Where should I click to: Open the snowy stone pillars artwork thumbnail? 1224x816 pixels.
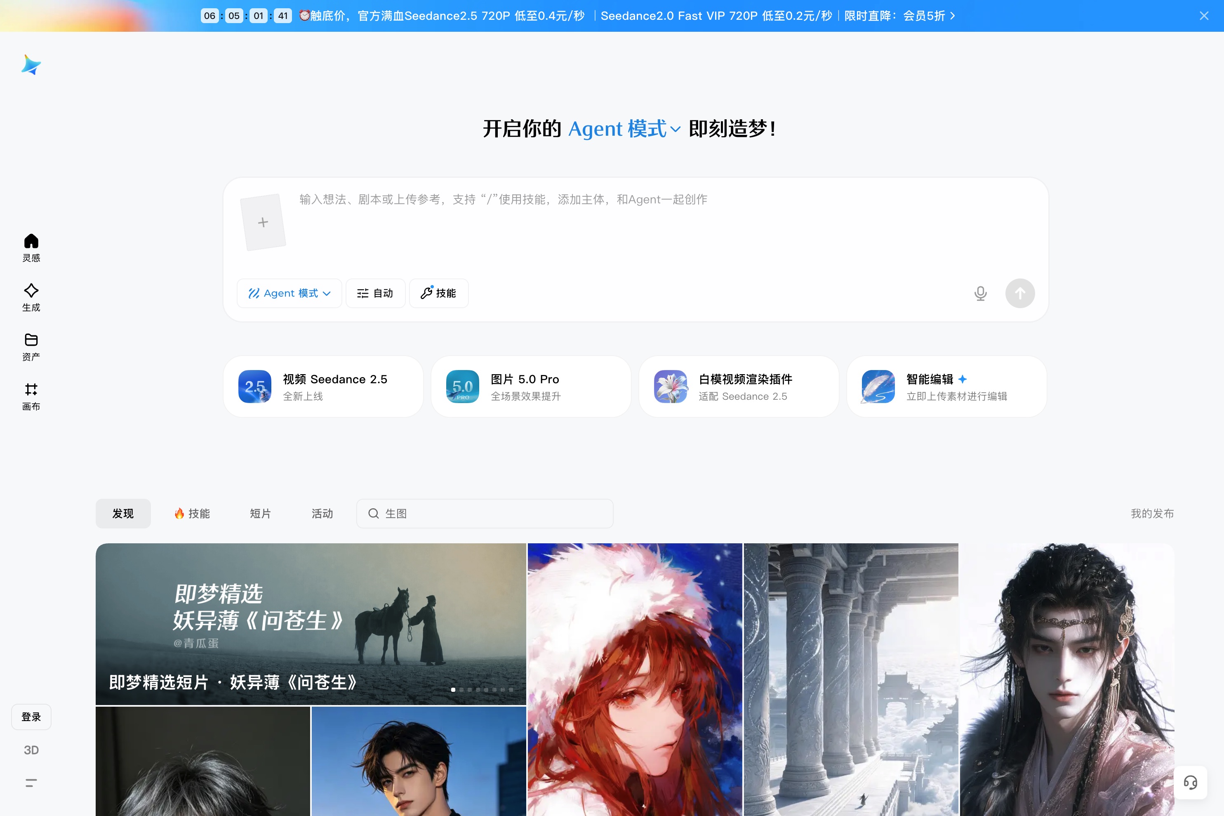pos(851,679)
